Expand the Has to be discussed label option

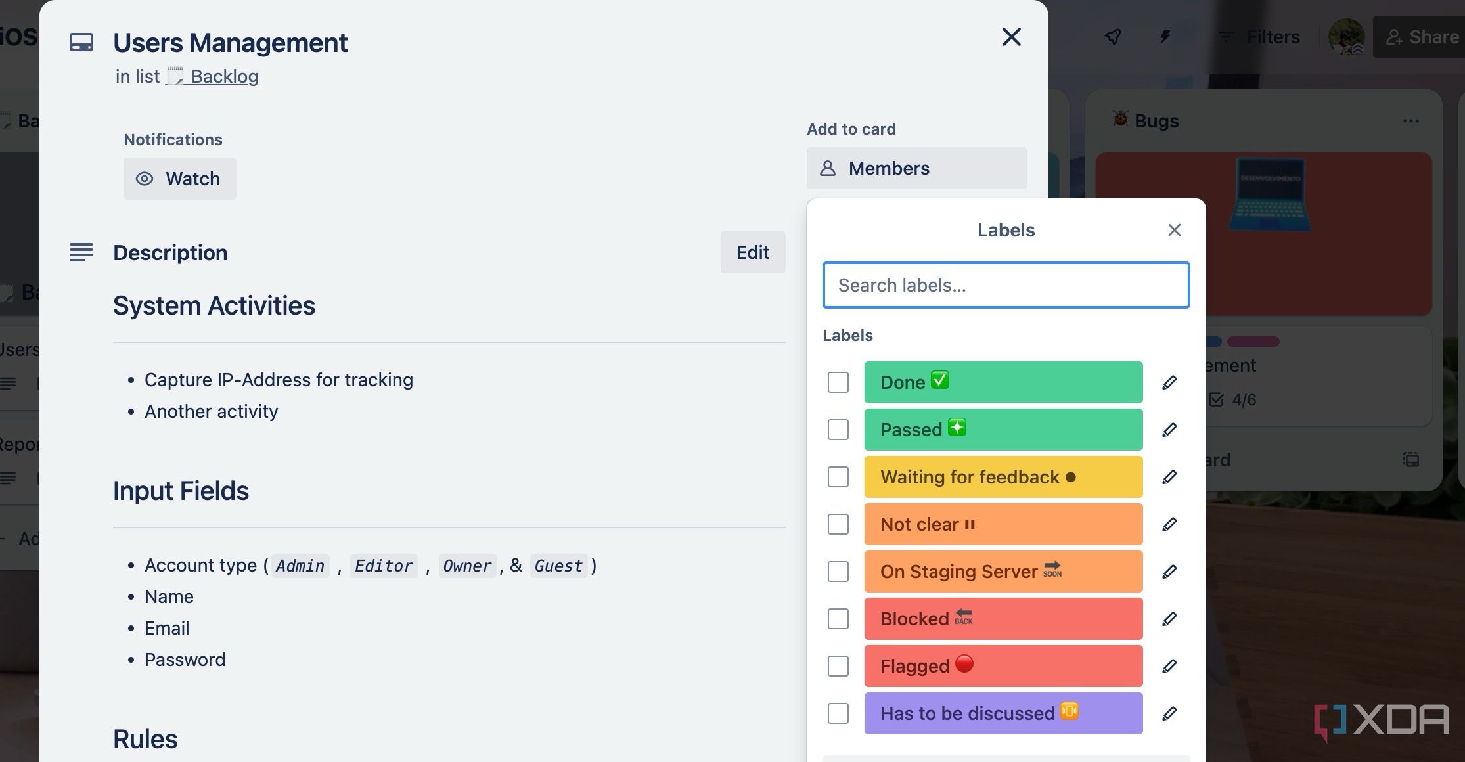click(1169, 713)
